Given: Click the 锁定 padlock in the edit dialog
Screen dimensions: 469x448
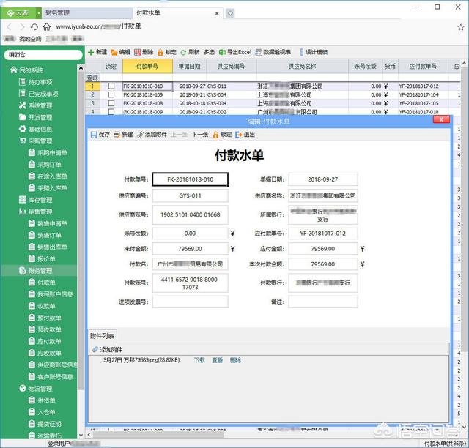Looking at the screenshot, I should 215,135.
